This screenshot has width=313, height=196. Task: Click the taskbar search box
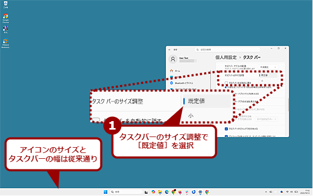pyautogui.click(x=126, y=192)
